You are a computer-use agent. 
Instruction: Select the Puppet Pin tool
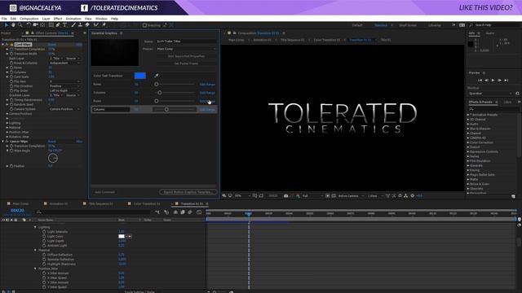pos(104,25)
